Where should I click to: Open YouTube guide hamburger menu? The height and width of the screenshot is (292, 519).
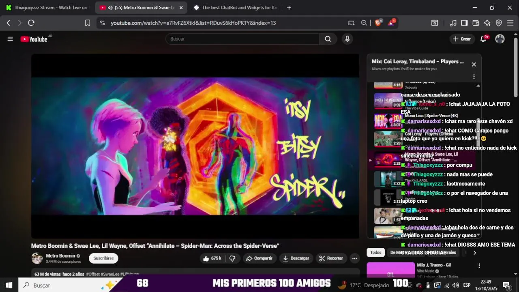click(10, 39)
